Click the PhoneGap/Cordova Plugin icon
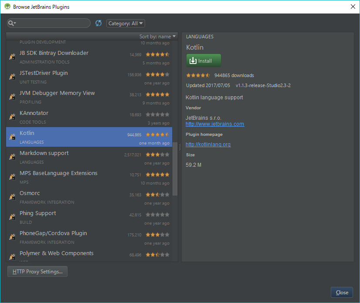360x303 pixels. [12, 236]
